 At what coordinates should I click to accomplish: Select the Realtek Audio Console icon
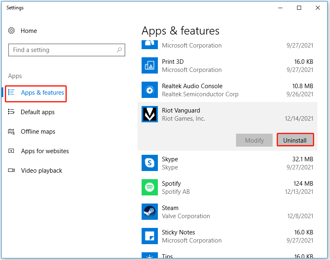click(x=149, y=90)
